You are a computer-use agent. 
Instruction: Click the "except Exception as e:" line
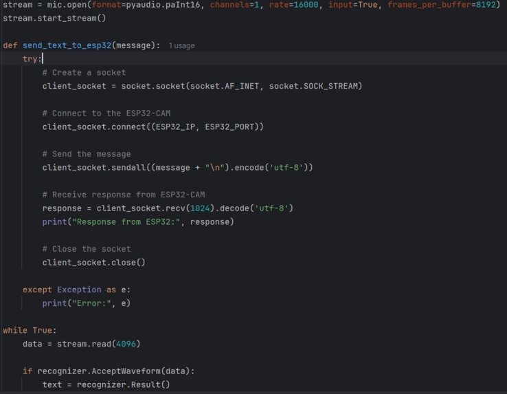point(77,289)
